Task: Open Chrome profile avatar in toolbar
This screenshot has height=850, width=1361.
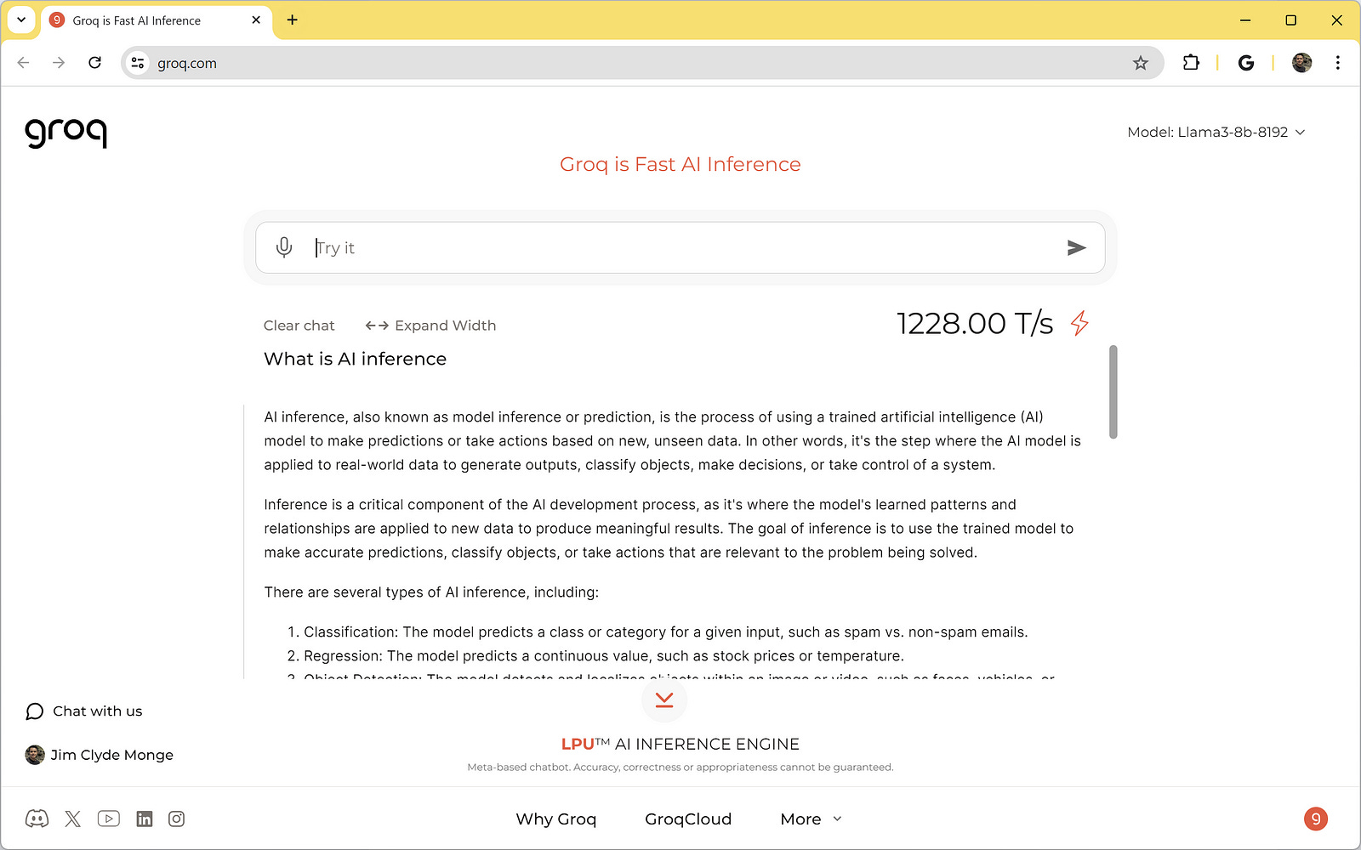Action: pos(1301,62)
